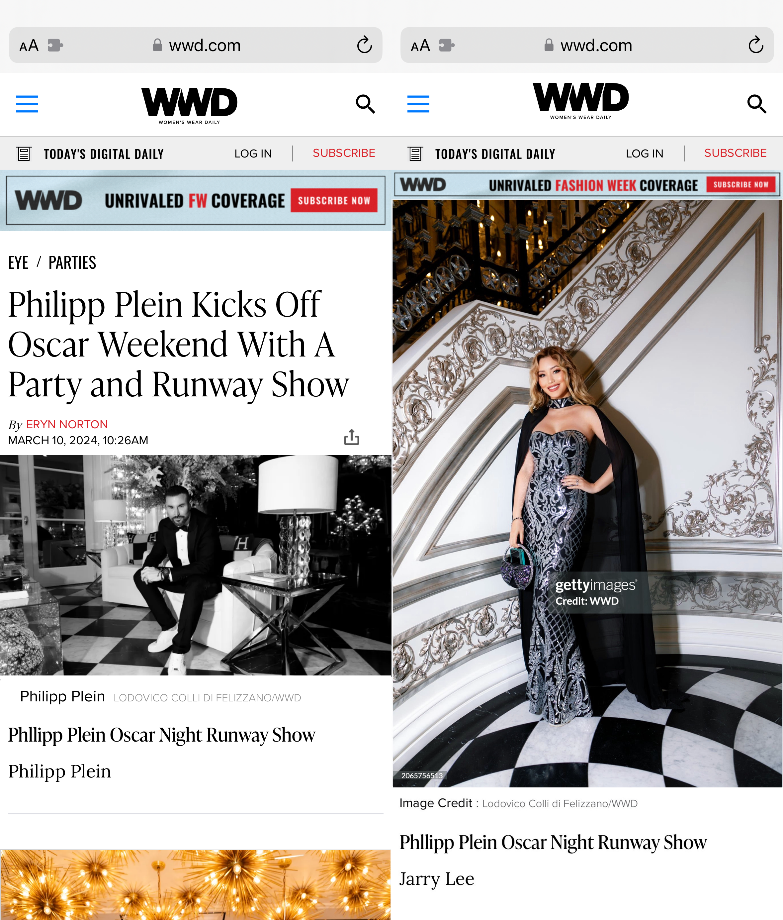Open Philipp Plein black-and-white photo

[x=195, y=565]
